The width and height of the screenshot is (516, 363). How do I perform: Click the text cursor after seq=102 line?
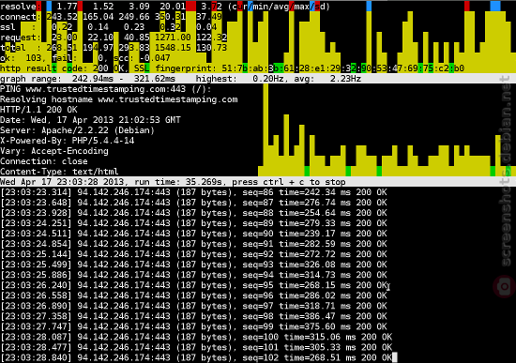pos(395,357)
